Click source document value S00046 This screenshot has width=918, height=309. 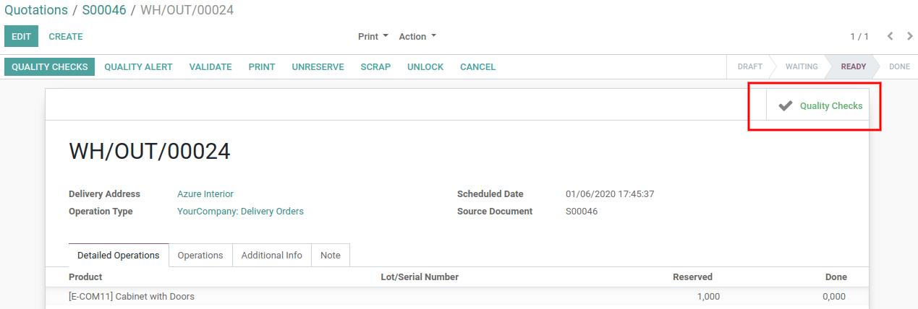point(582,212)
